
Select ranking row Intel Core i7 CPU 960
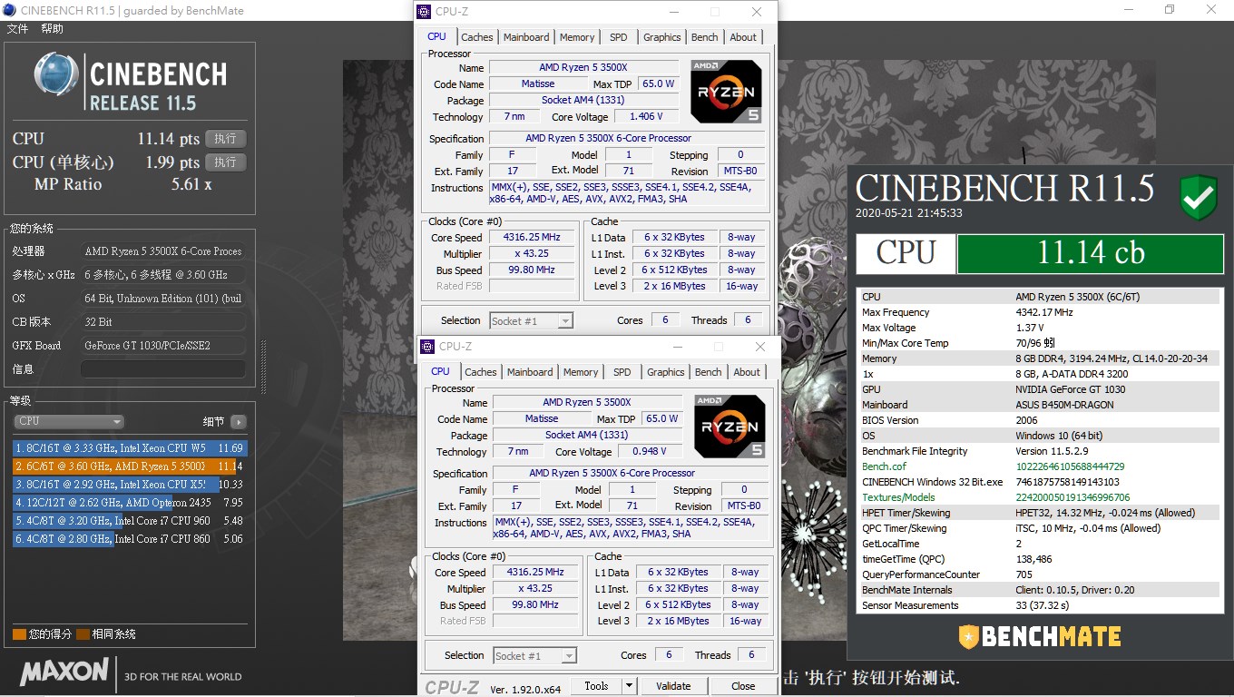click(130, 521)
